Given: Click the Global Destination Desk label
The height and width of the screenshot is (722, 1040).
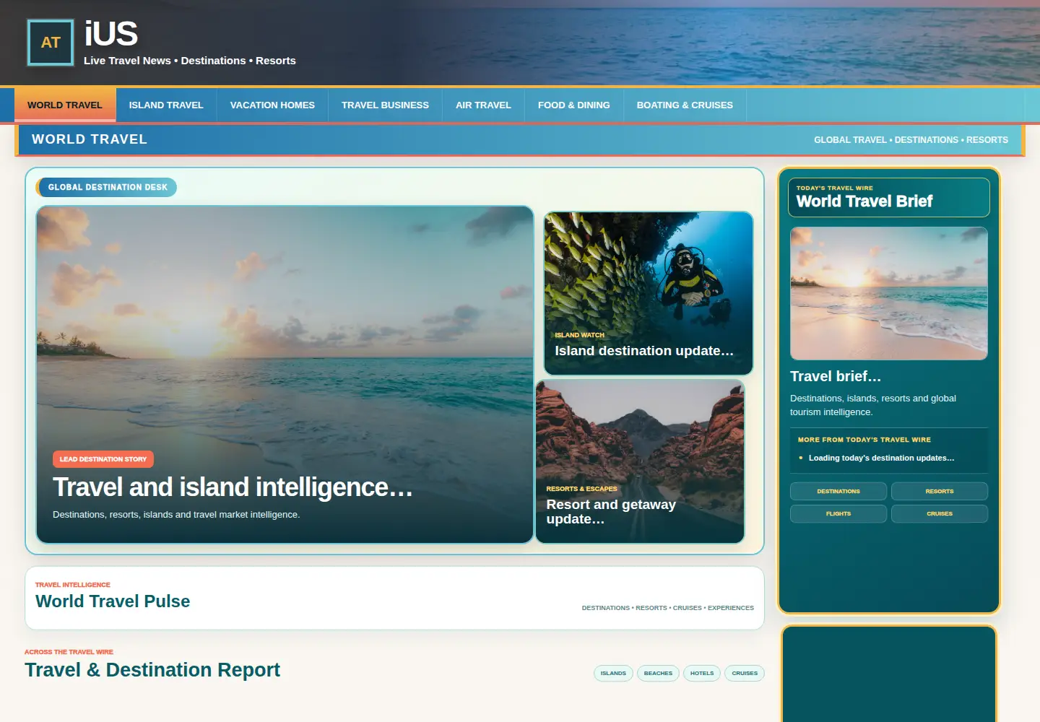Looking at the screenshot, I should [x=107, y=187].
